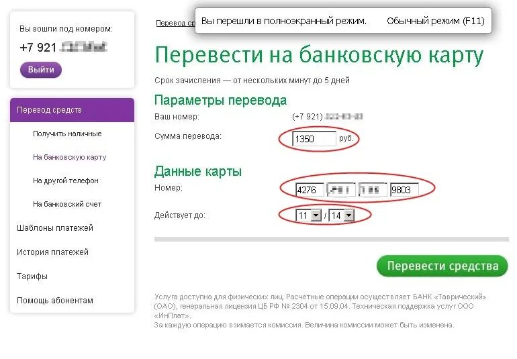Go to Шаблоны платежей
Screen dimensions: 517x359
click(55, 228)
